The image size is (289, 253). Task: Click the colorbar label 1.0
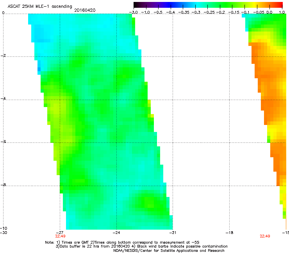282,12
